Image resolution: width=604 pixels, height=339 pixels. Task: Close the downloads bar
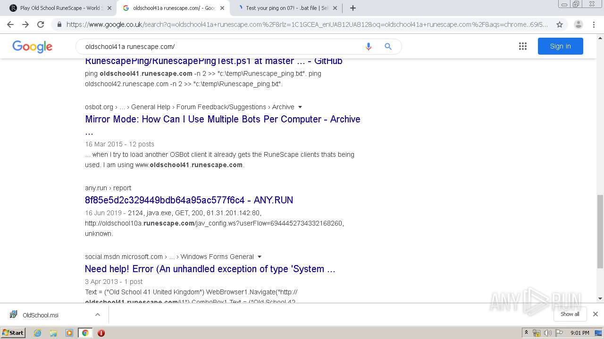(596, 314)
